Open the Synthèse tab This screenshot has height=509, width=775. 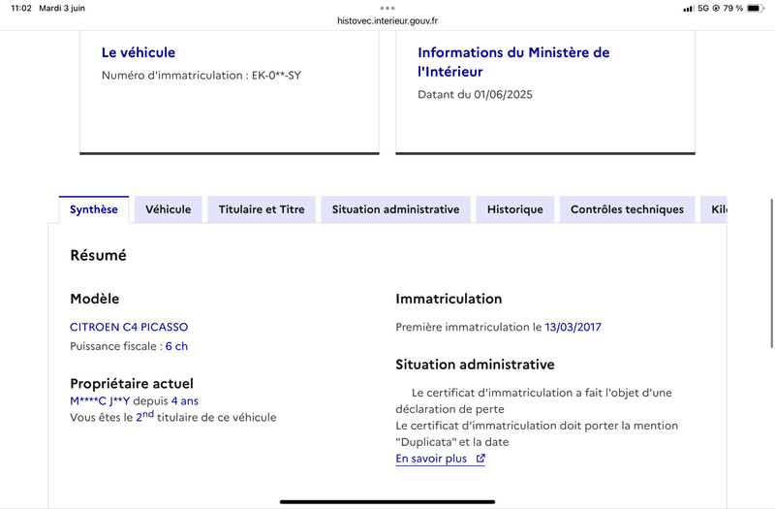coord(94,209)
